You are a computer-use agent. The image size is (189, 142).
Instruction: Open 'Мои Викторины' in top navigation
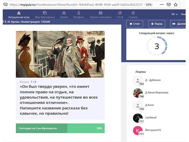tap(45, 15)
